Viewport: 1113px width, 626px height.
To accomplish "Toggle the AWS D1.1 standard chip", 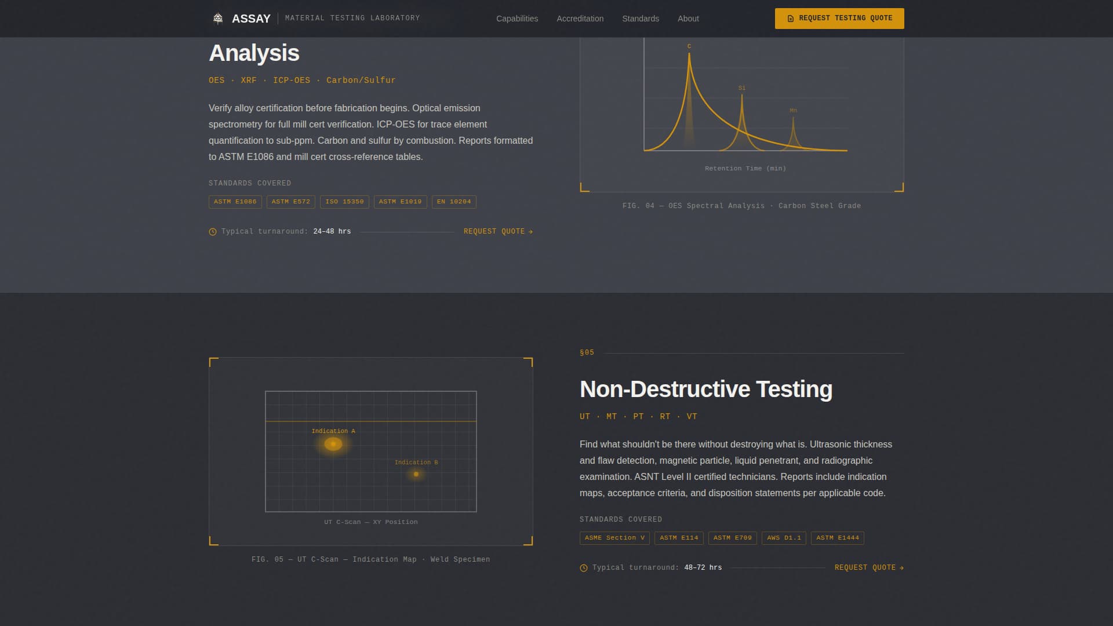I will (783, 538).
